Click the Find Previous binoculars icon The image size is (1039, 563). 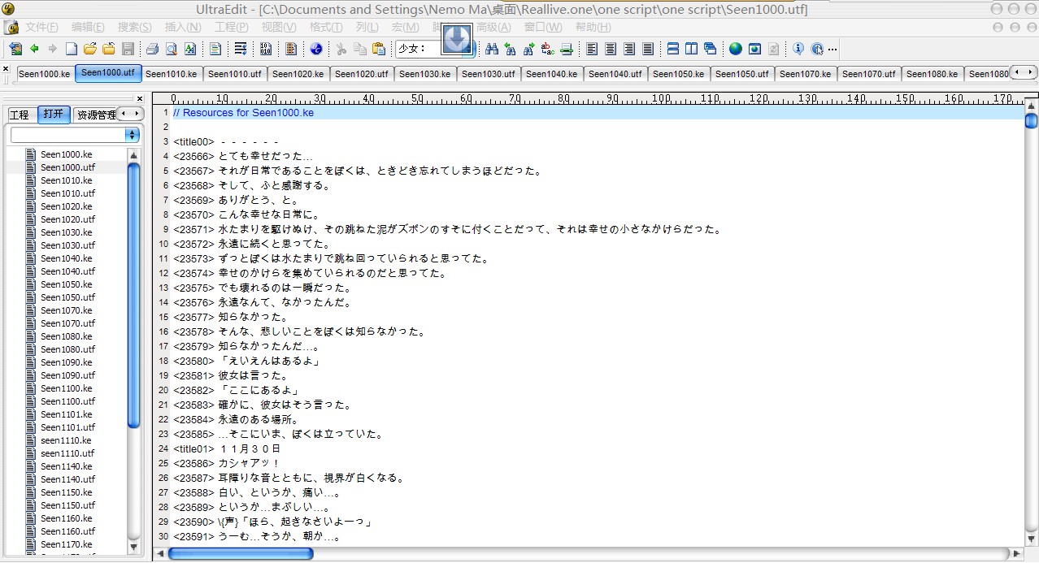pos(511,49)
